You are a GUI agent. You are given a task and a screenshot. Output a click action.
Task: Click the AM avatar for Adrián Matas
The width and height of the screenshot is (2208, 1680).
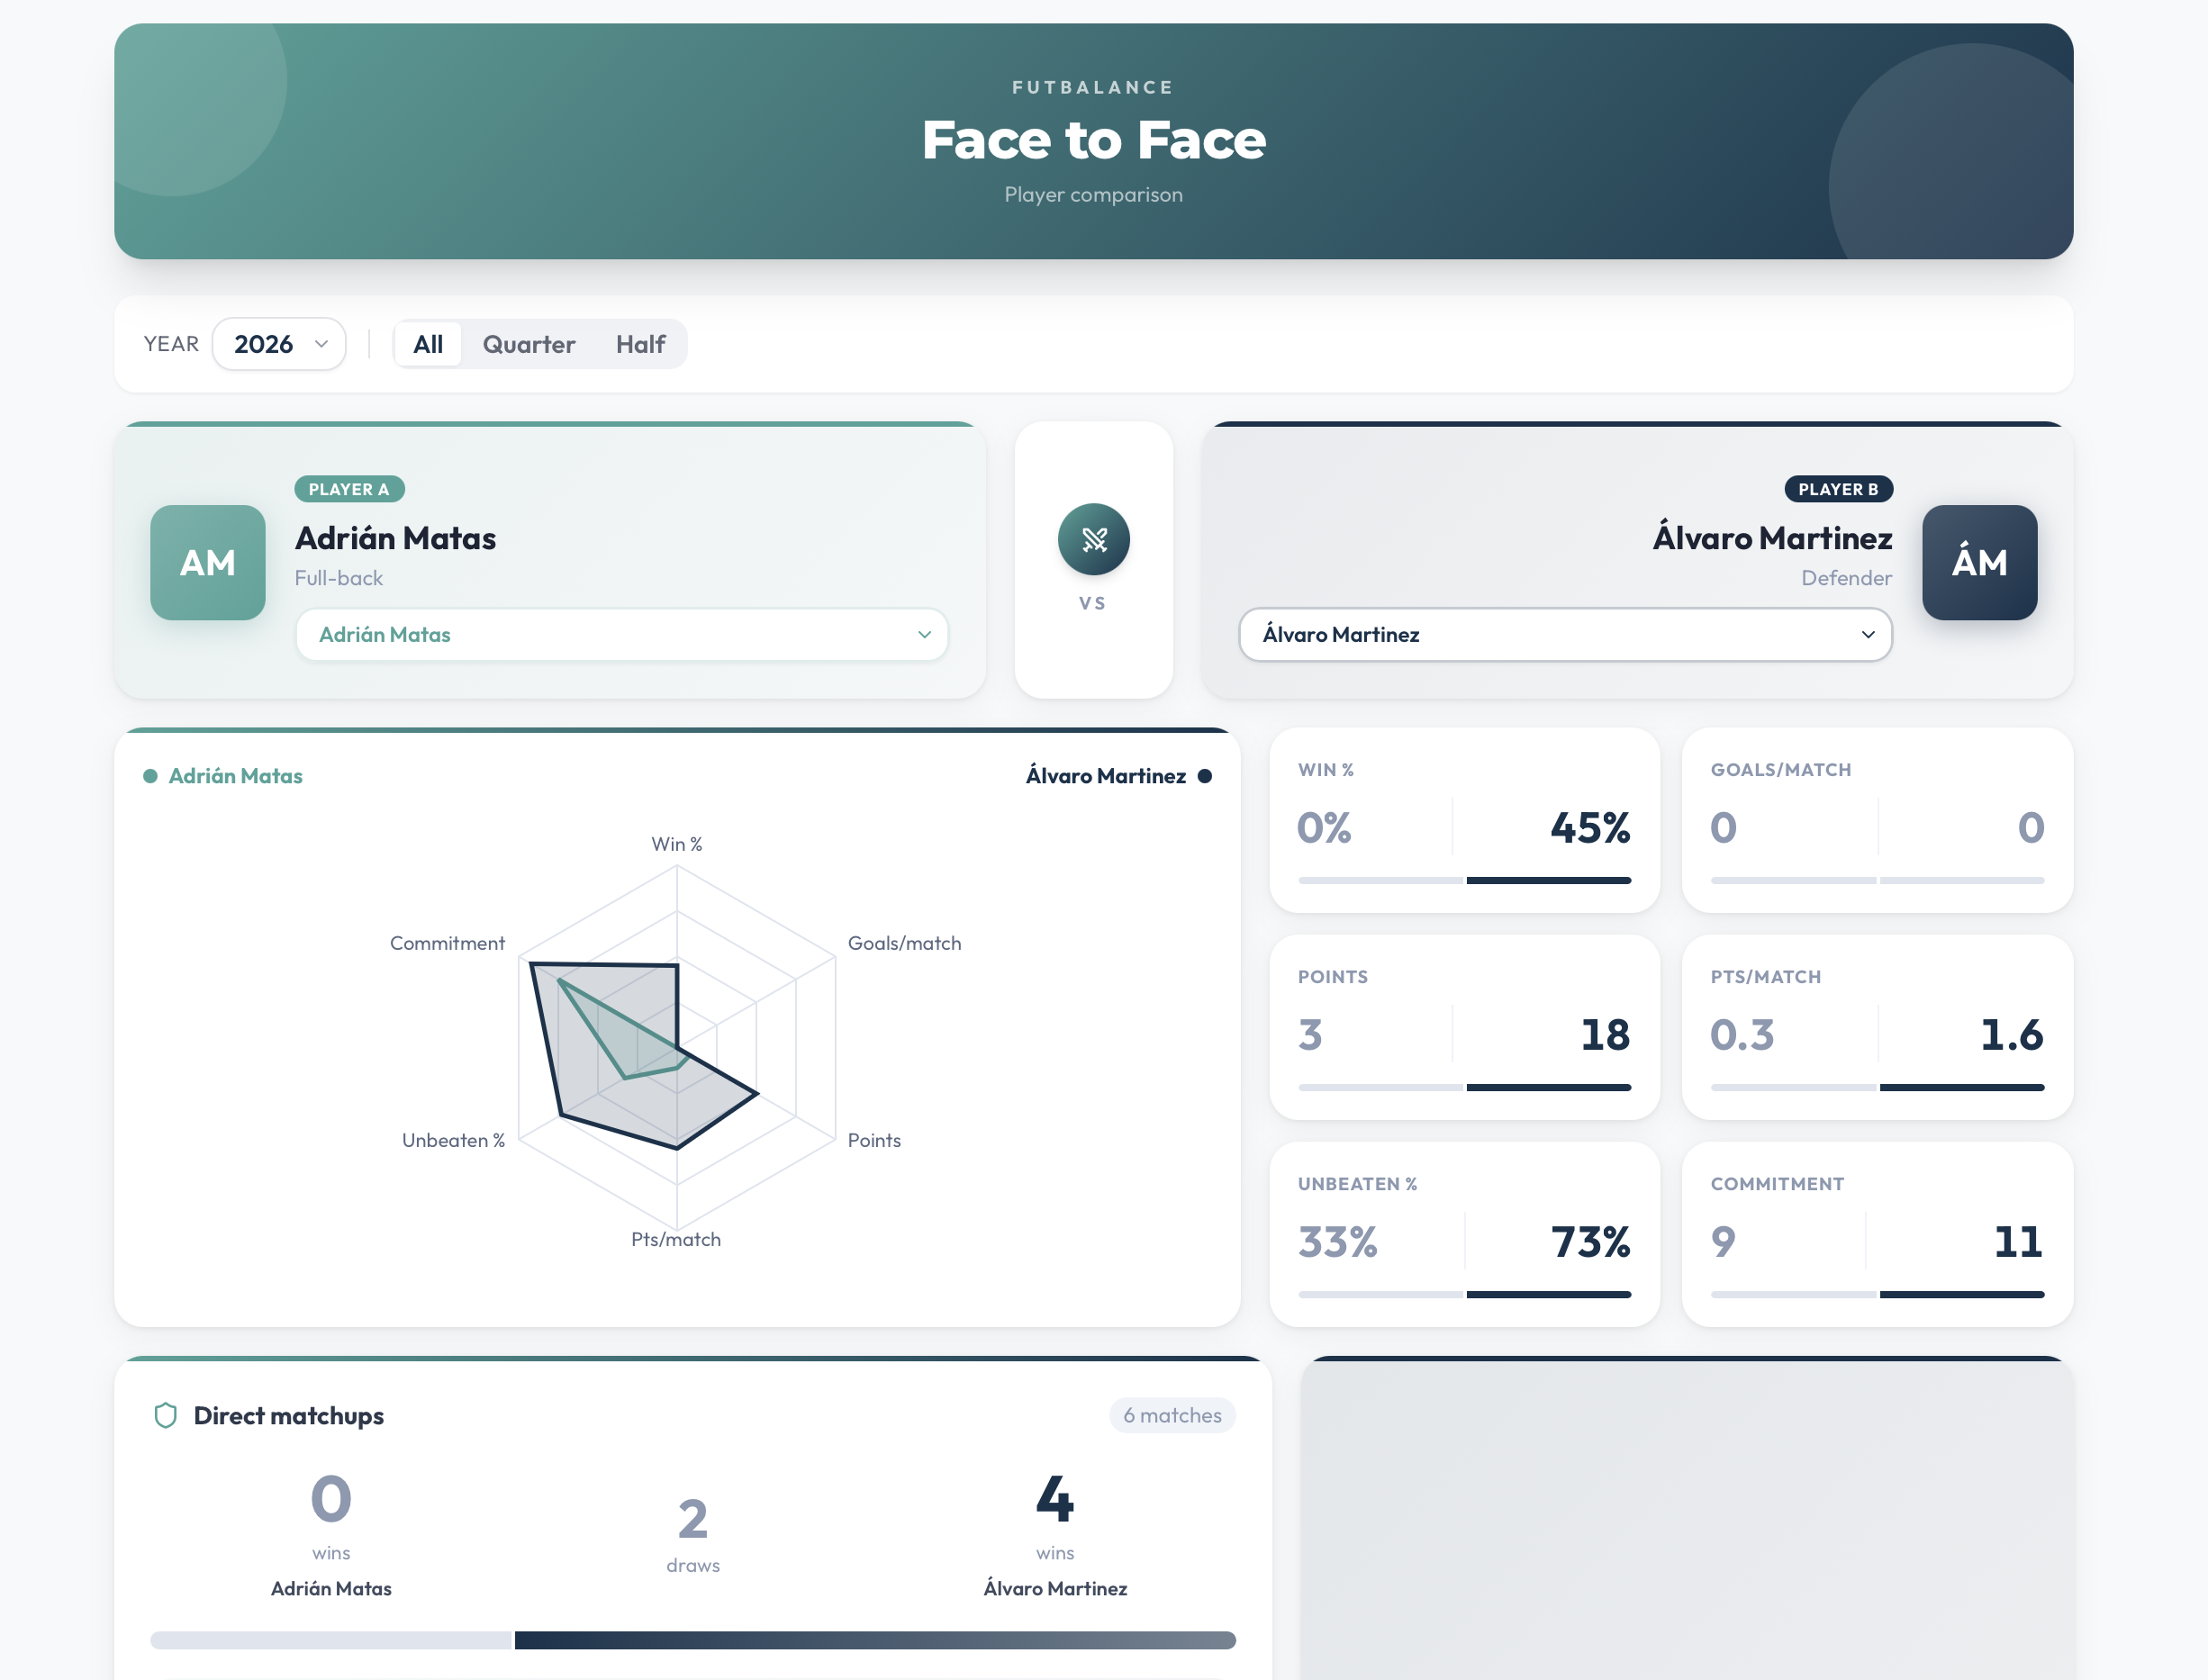pos(208,562)
